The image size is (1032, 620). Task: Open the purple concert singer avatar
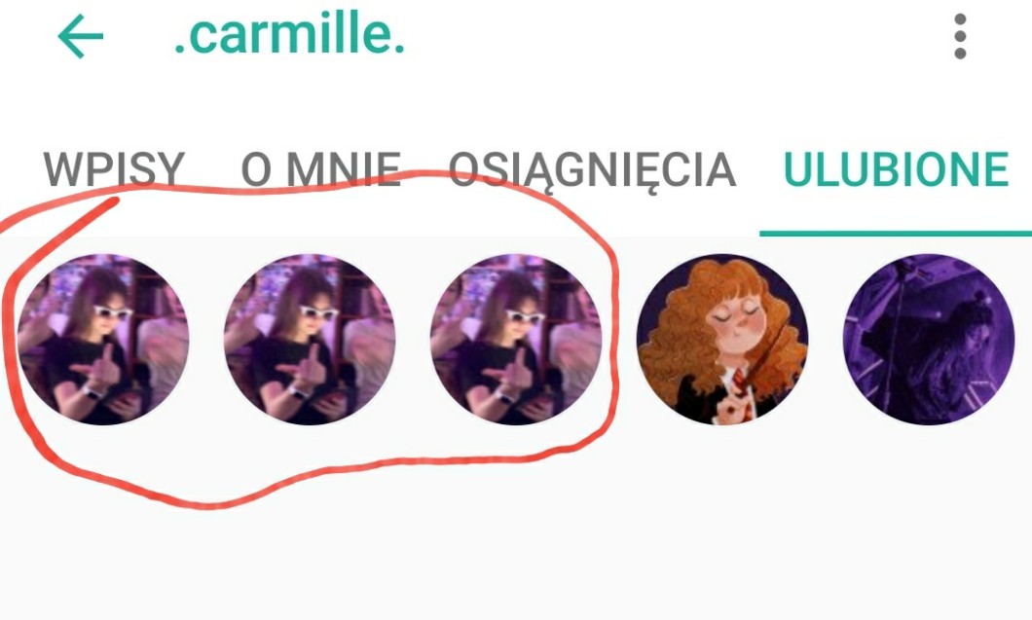tap(929, 339)
